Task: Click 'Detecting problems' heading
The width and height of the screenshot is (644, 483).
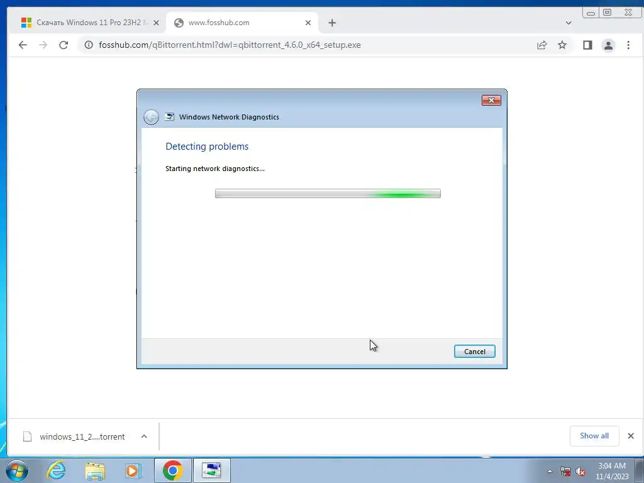Action: click(207, 147)
